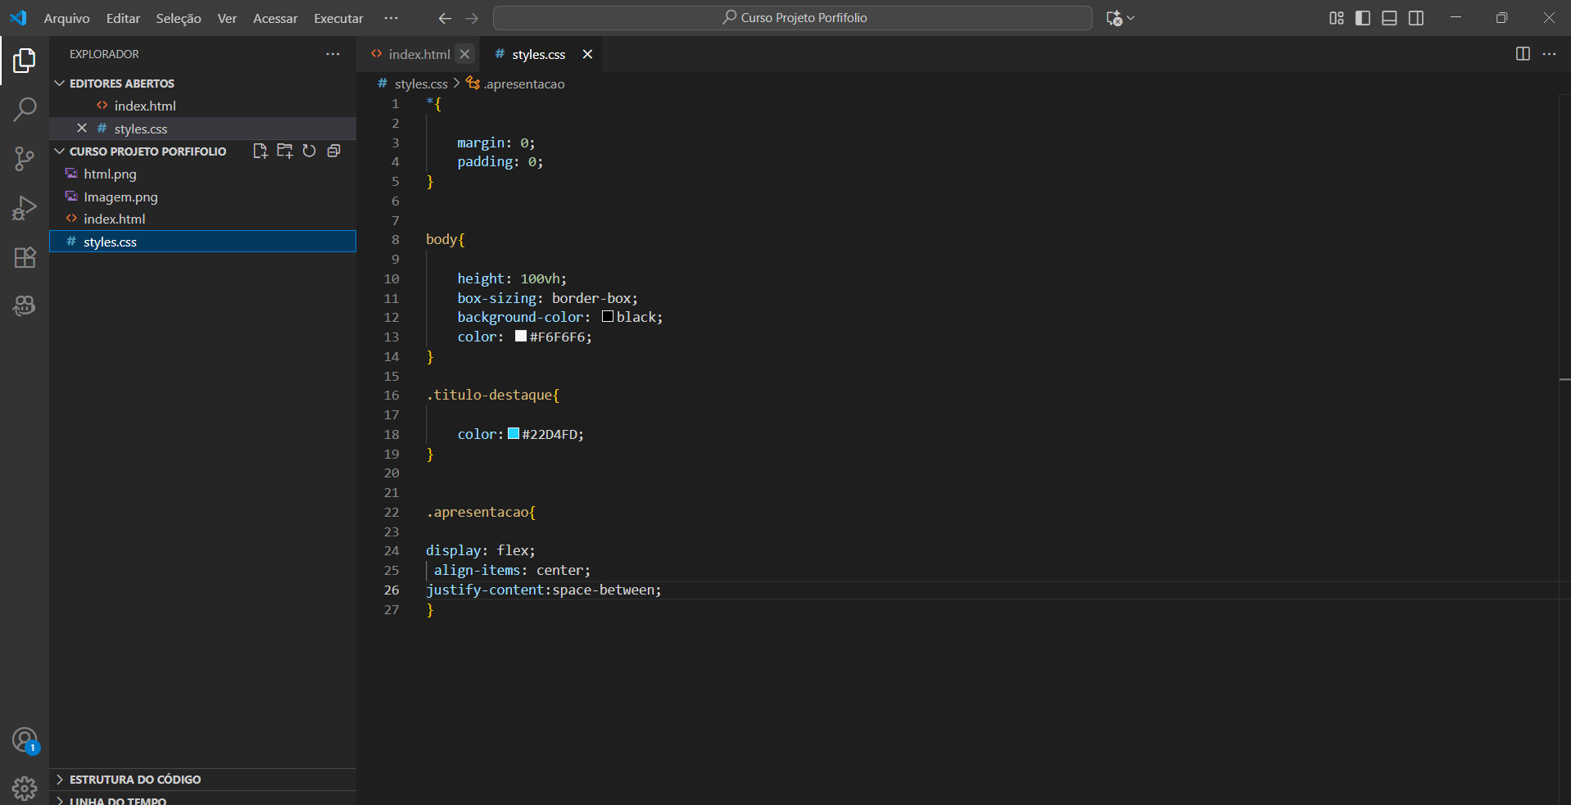
Task: Open the Accounts menu icon
Action: pos(25,740)
